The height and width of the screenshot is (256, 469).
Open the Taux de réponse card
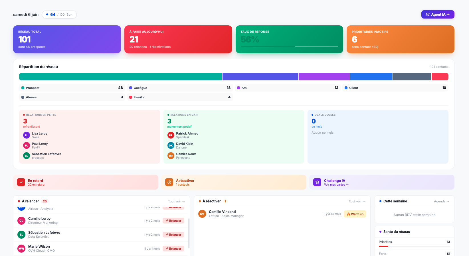(289, 39)
